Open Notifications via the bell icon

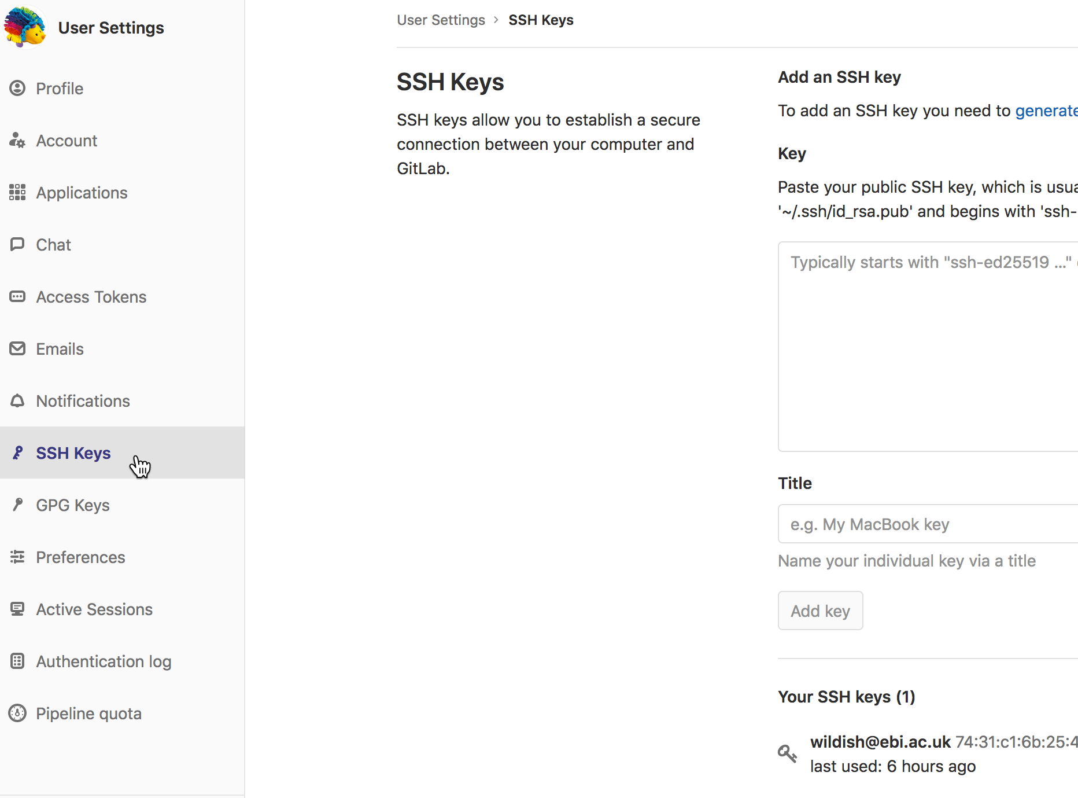(17, 400)
